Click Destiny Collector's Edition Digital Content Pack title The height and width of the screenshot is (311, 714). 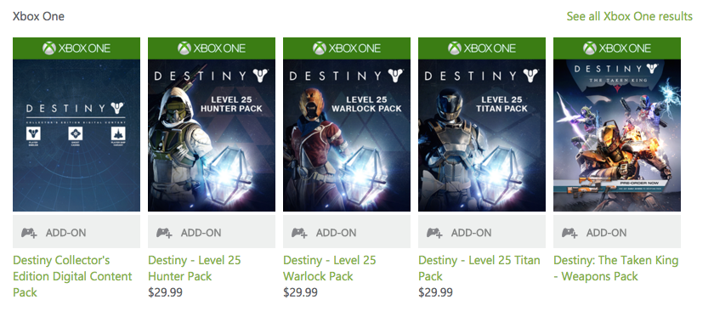[72, 276]
